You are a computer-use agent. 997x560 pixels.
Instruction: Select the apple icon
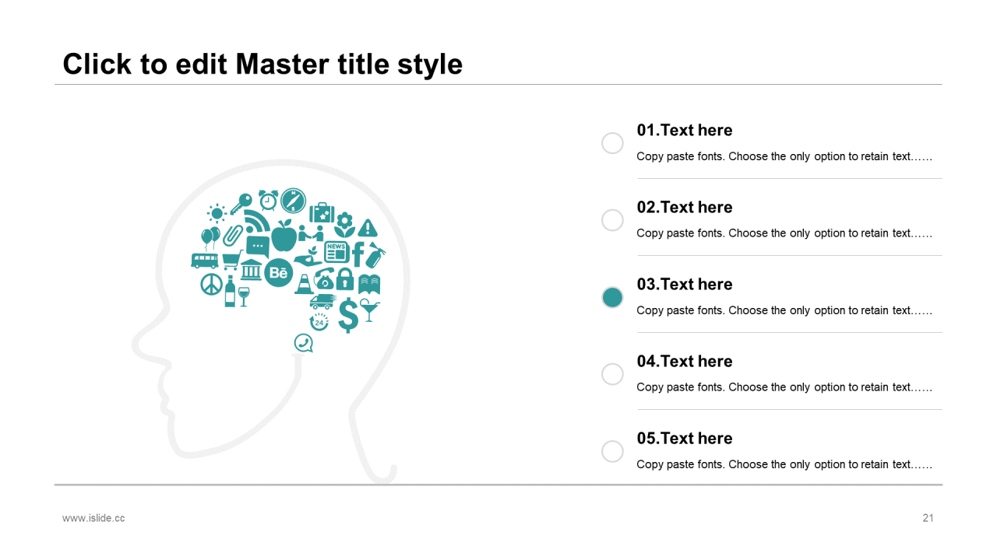coord(284,234)
